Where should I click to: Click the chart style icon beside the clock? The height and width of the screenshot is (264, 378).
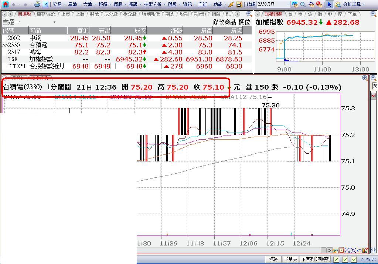(x=336, y=250)
